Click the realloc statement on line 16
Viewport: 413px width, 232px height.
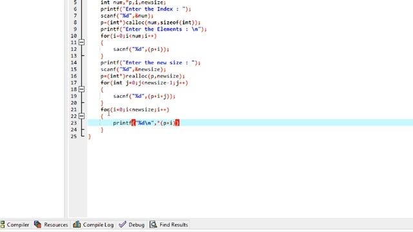click(x=143, y=76)
